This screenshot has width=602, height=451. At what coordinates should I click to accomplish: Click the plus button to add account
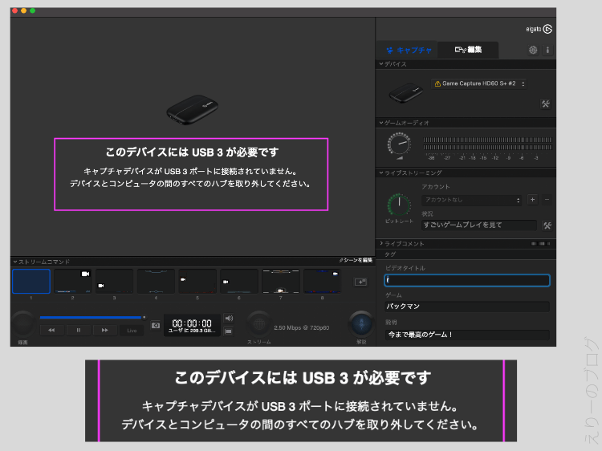tap(532, 200)
